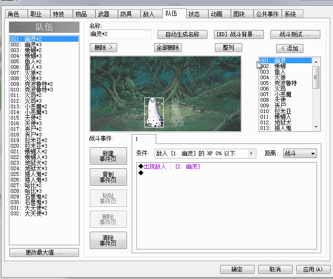Click the enemy list scroll-up arrow
This screenshot has width=333, height=279.
pyautogui.click(x=316, y=62)
